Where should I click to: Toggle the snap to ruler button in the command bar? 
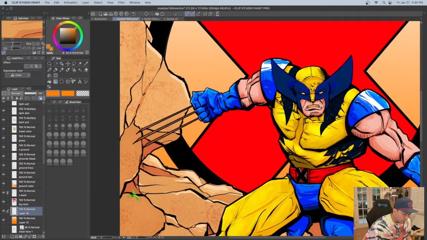coord(187,14)
